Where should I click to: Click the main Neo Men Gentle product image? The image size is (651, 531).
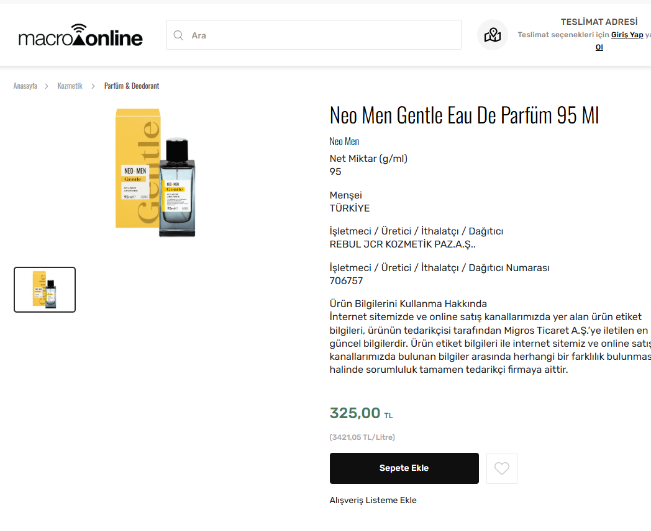tap(155, 173)
